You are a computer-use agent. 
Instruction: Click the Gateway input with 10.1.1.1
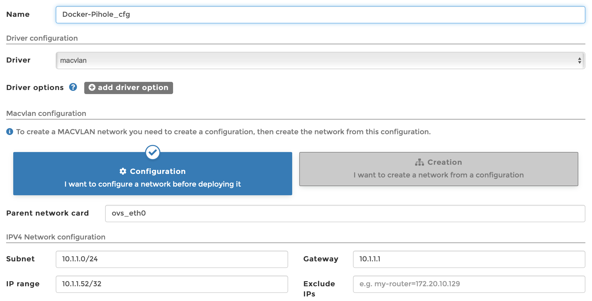click(x=469, y=259)
